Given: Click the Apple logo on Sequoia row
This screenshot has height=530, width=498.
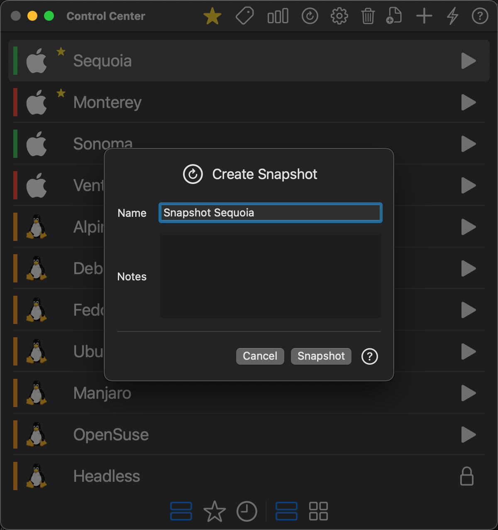Looking at the screenshot, I should coord(37,61).
